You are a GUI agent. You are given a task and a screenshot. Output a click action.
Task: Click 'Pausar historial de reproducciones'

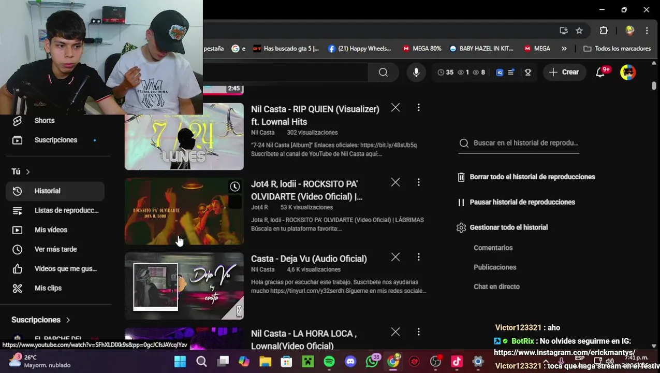click(516, 202)
